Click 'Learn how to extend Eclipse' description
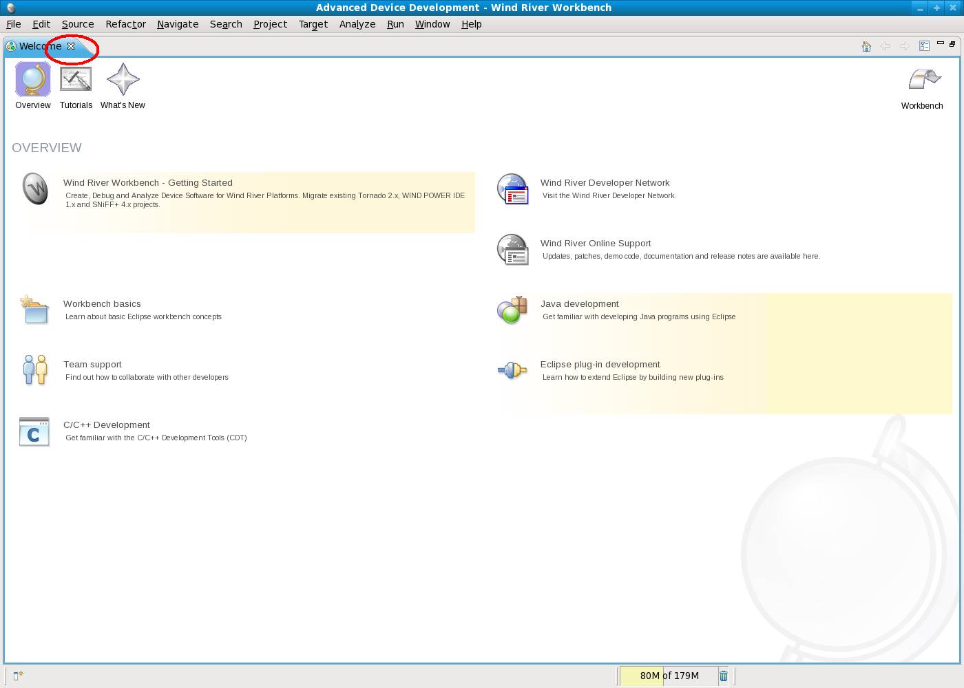The height and width of the screenshot is (688, 964). [633, 377]
